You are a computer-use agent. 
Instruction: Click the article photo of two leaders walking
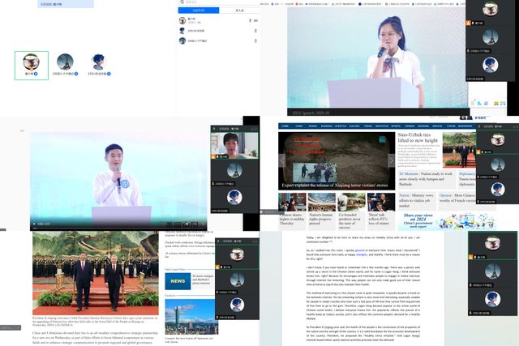(96, 273)
